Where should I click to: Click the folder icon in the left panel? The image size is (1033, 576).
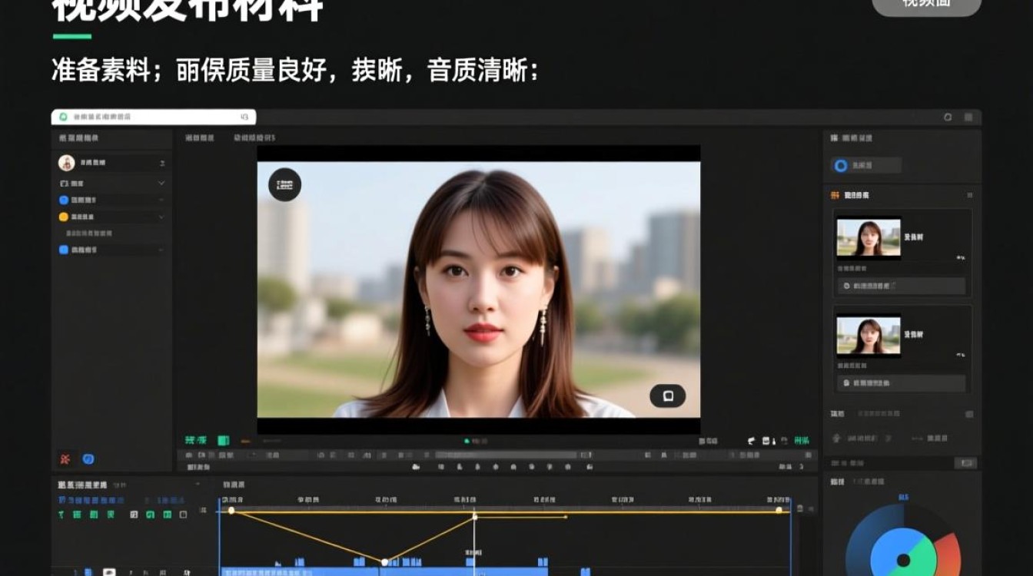click(x=64, y=184)
